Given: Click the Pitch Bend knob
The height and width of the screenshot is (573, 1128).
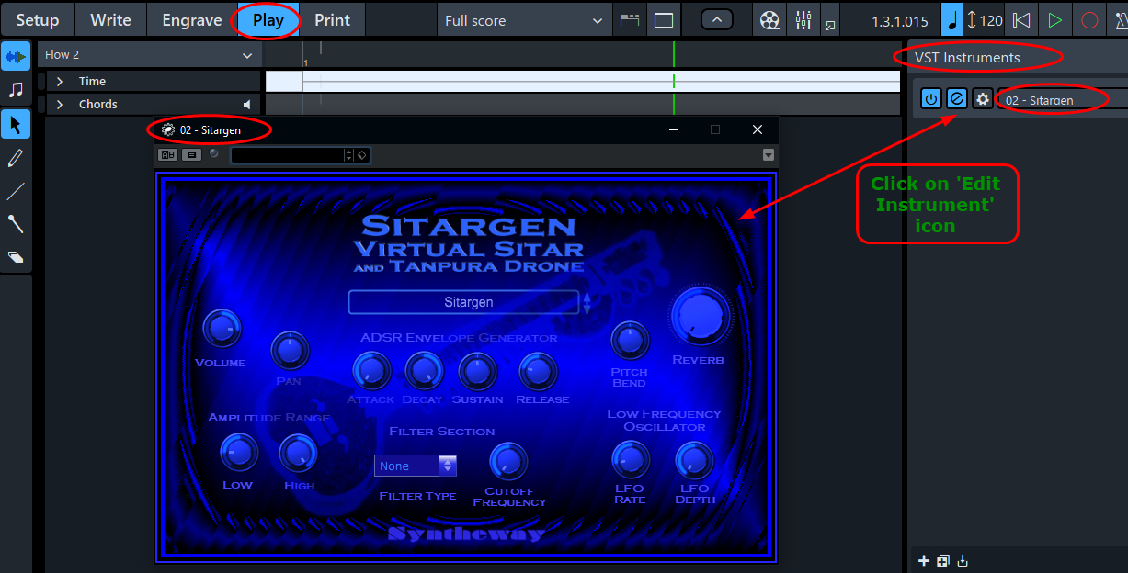Looking at the screenshot, I should (x=630, y=341).
